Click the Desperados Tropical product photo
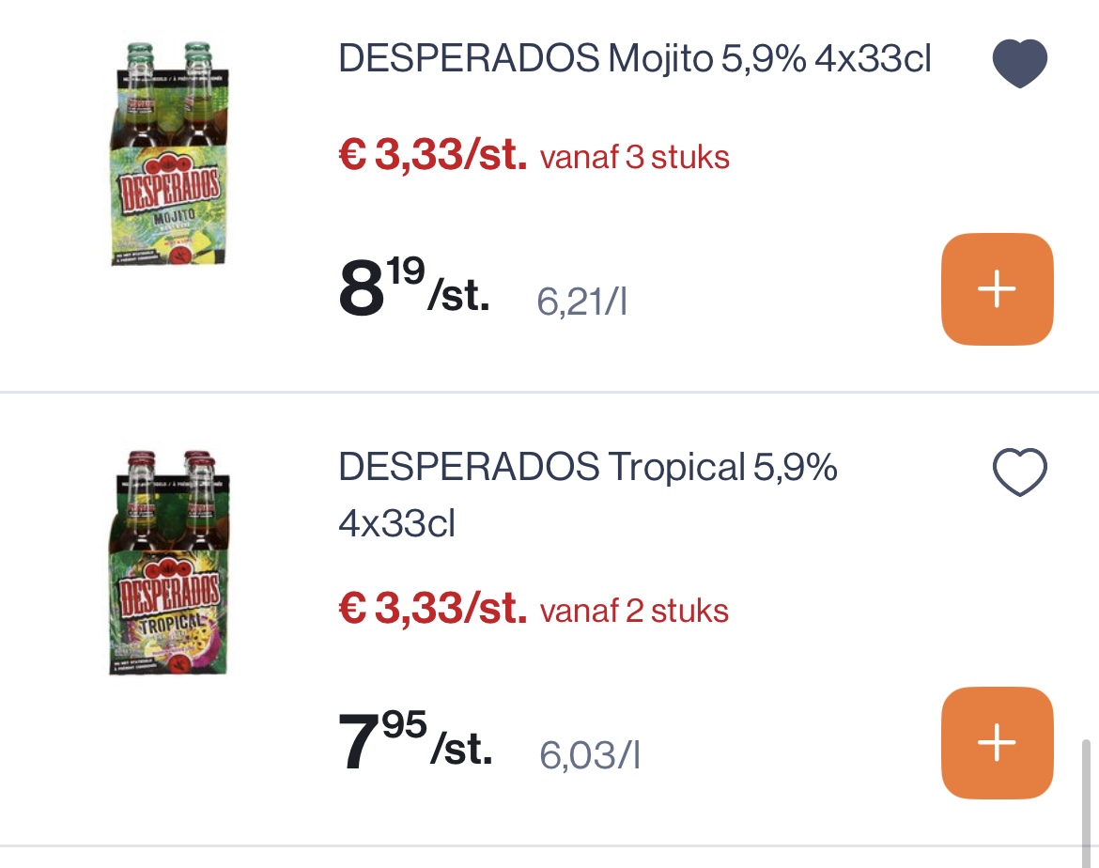The image size is (1099, 868). pos(169,564)
